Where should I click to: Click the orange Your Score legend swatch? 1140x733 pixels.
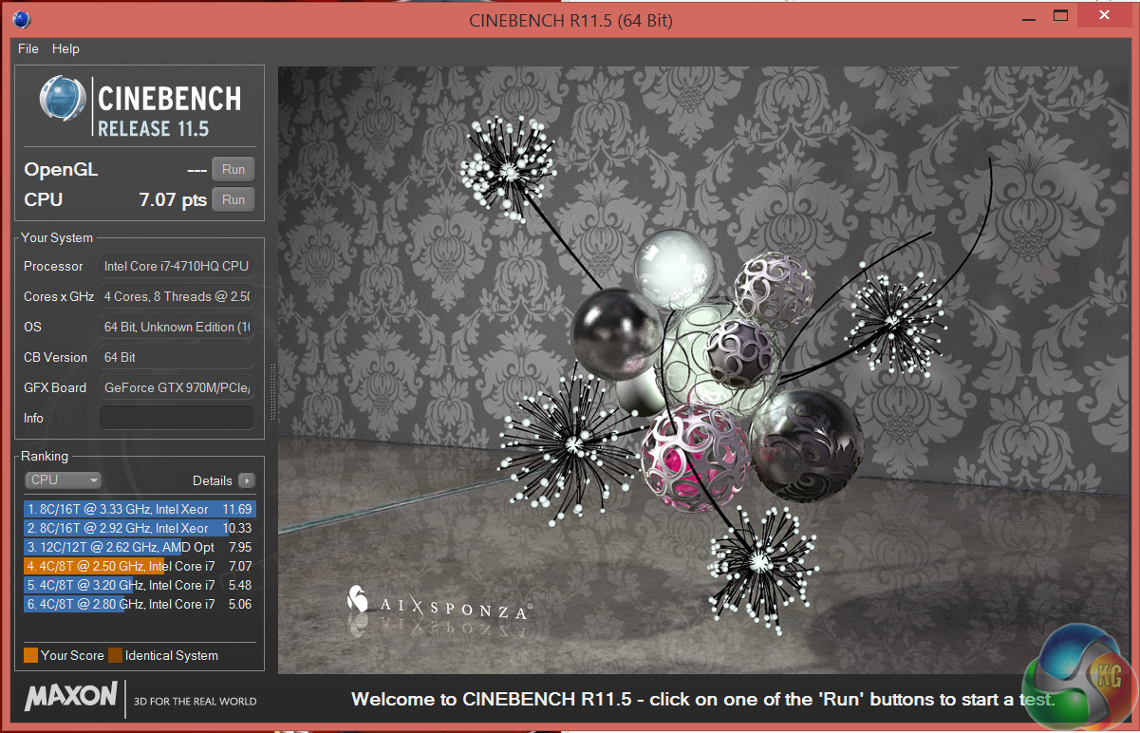click(x=30, y=655)
